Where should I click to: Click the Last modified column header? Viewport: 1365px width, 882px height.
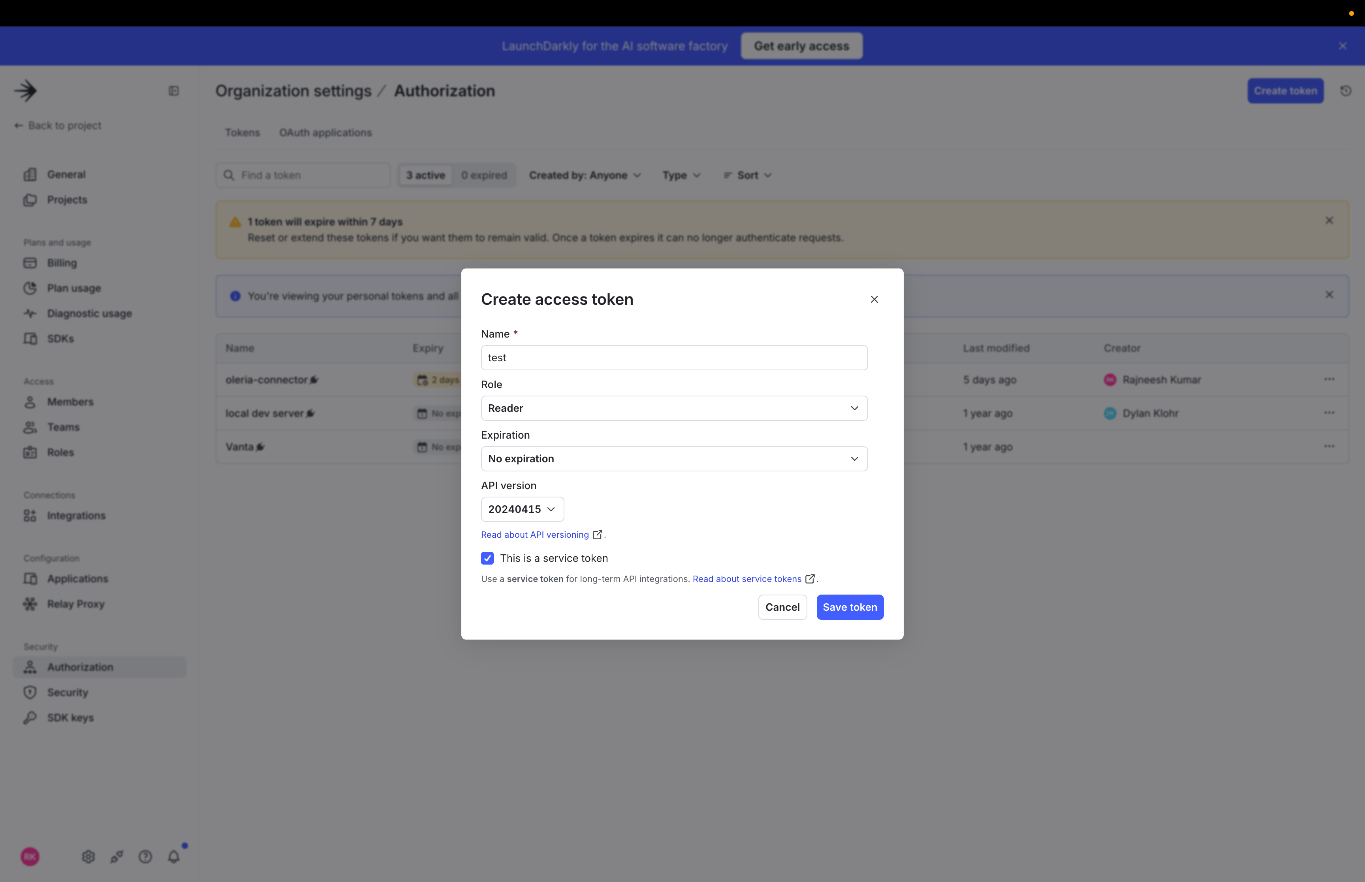996,348
